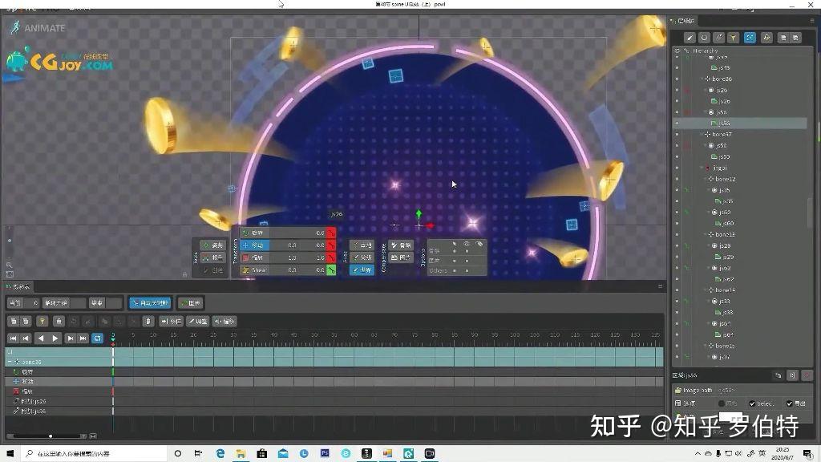Click the copy keyframe icon in the dopesheet toolbar

(x=14, y=321)
